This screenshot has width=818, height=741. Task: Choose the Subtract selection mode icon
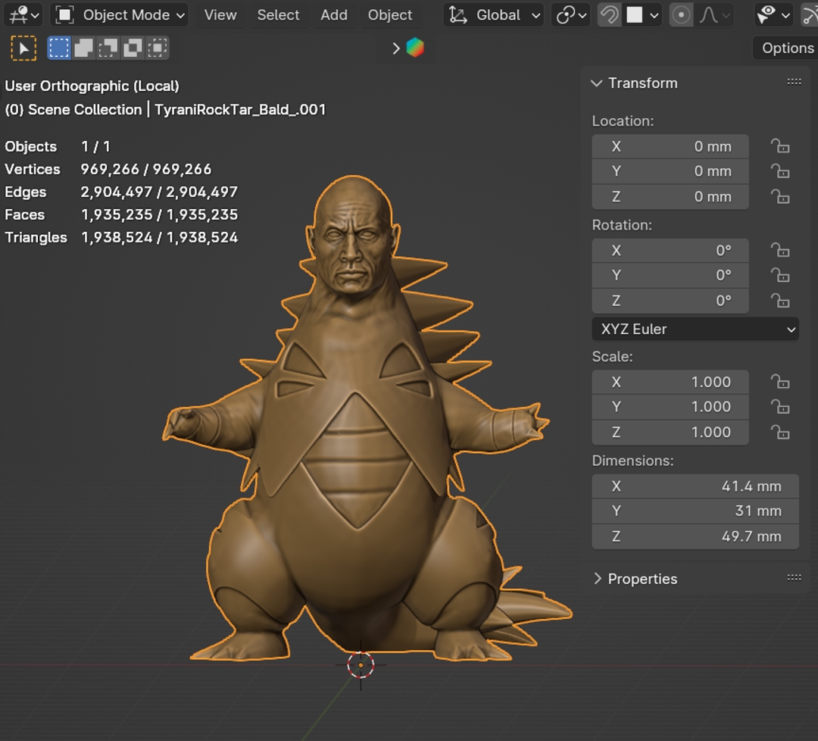(108, 48)
